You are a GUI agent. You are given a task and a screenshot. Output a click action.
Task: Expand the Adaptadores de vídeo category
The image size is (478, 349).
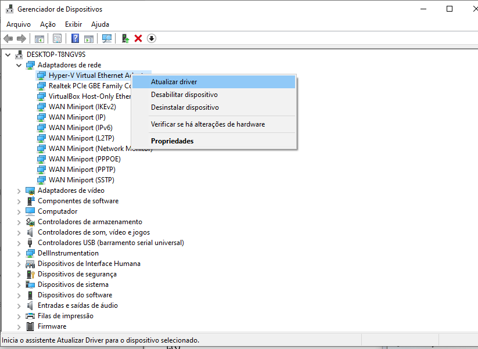pos(19,190)
